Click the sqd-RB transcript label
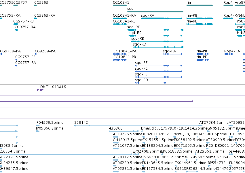 pos(138,39)
